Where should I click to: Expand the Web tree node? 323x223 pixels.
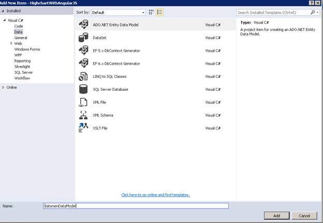click(x=11, y=43)
